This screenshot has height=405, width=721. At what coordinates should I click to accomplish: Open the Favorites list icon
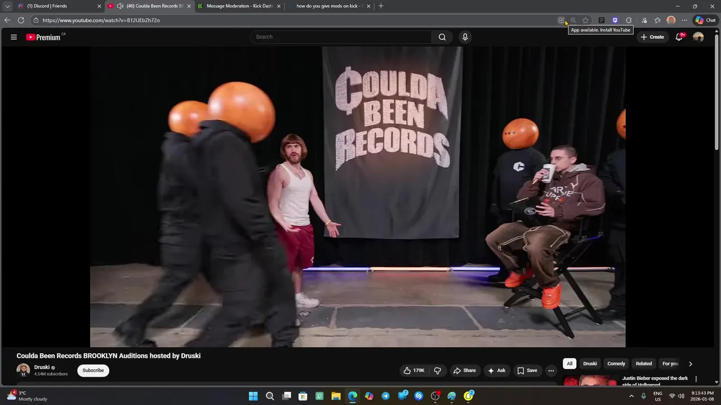tap(657, 20)
